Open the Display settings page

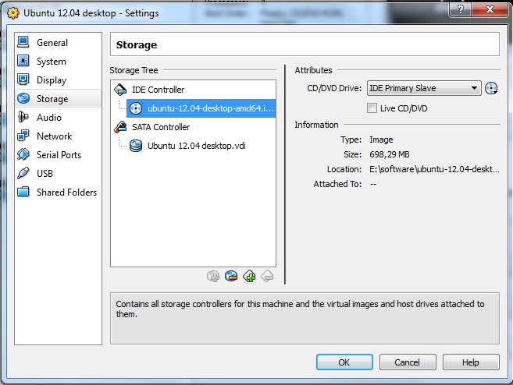(58, 79)
